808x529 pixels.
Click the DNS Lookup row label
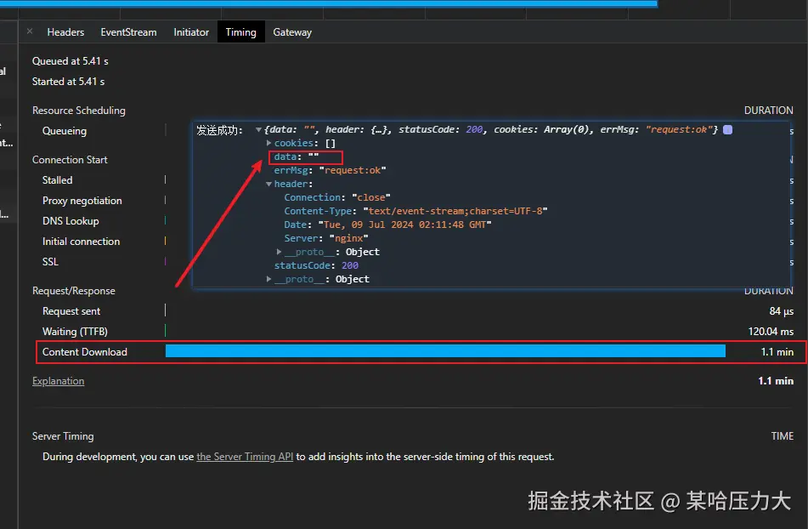coord(71,221)
